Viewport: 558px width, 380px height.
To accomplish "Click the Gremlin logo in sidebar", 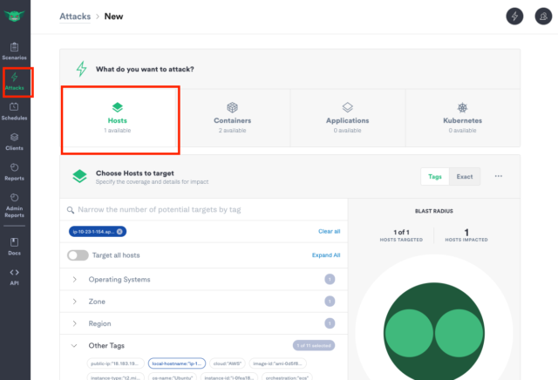I will point(14,16).
